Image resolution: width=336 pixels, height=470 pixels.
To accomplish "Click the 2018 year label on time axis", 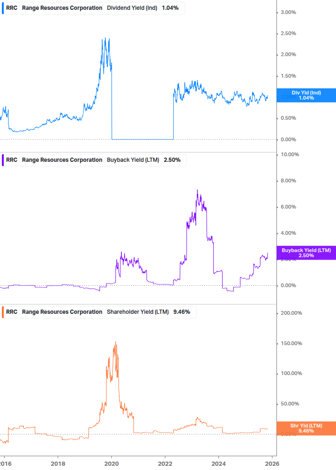I will [x=58, y=464].
